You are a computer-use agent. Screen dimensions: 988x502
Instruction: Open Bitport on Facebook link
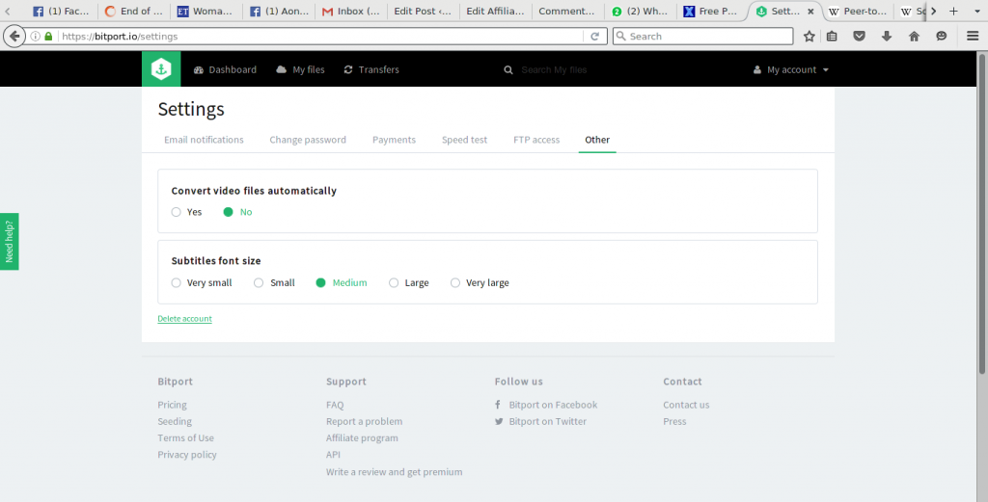(x=553, y=405)
